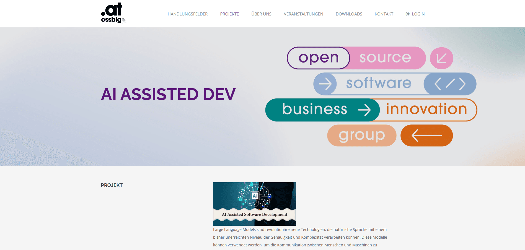525x250 pixels.
Task: Select the Projekte navigation item
Action: [229, 14]
